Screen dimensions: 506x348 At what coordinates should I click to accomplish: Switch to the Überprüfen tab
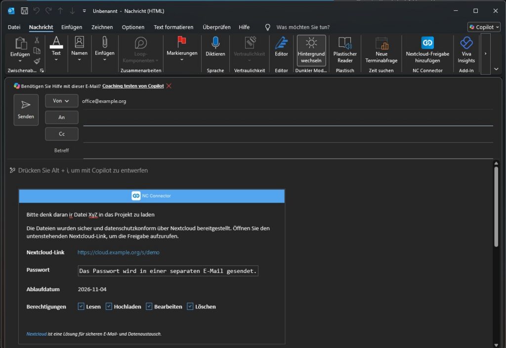tap(216, 27)
